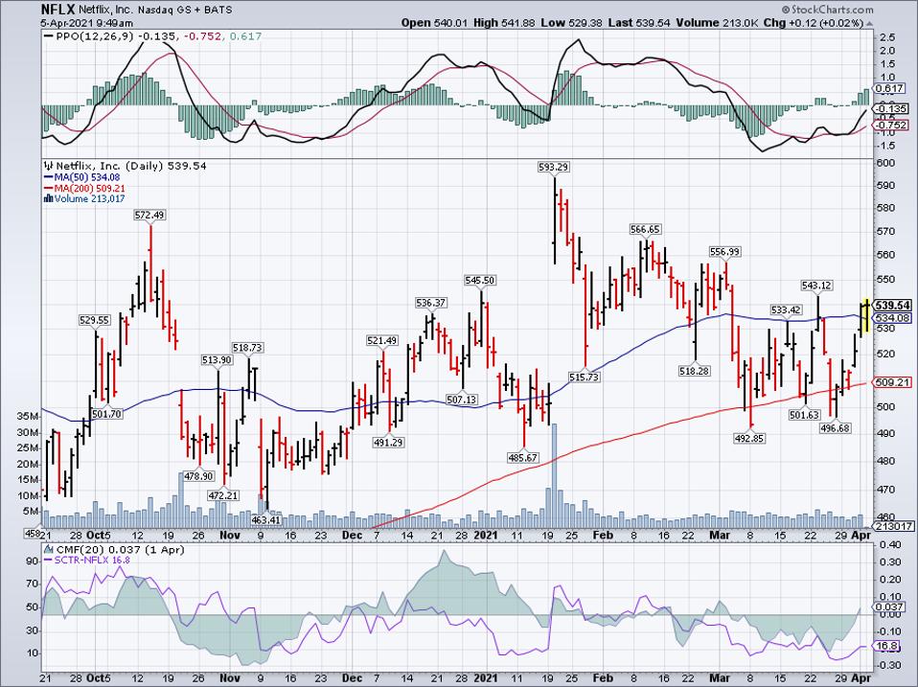Image resolution: width=918 pixels, height=687 pixels.
Task: Click the 572.49 high price label
Action: point(149,215)
